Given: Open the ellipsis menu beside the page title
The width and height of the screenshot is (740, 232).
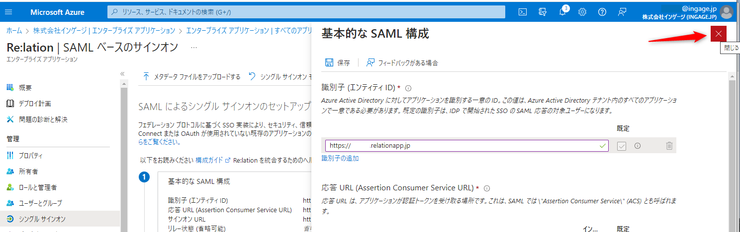Looking at the screenshot, I should coord(194,48).
